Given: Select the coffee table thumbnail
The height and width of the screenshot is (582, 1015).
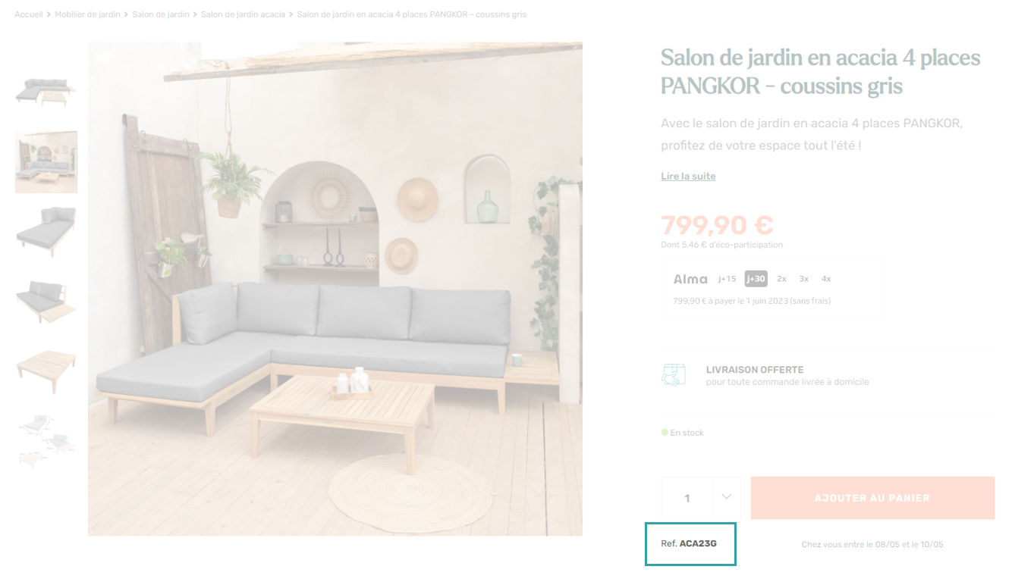Looking at the screenshot, I should point(46,371).
